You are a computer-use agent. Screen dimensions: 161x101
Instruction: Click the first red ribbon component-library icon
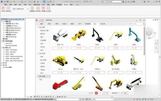(x=3, y=8)
